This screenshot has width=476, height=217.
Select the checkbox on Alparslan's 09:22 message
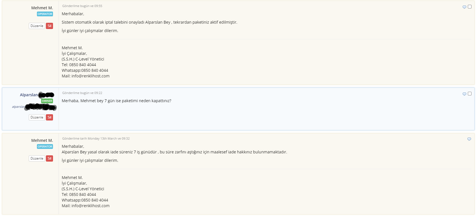pos(470,93)
